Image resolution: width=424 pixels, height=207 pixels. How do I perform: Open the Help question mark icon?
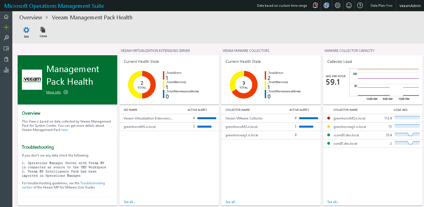[360, 6]
